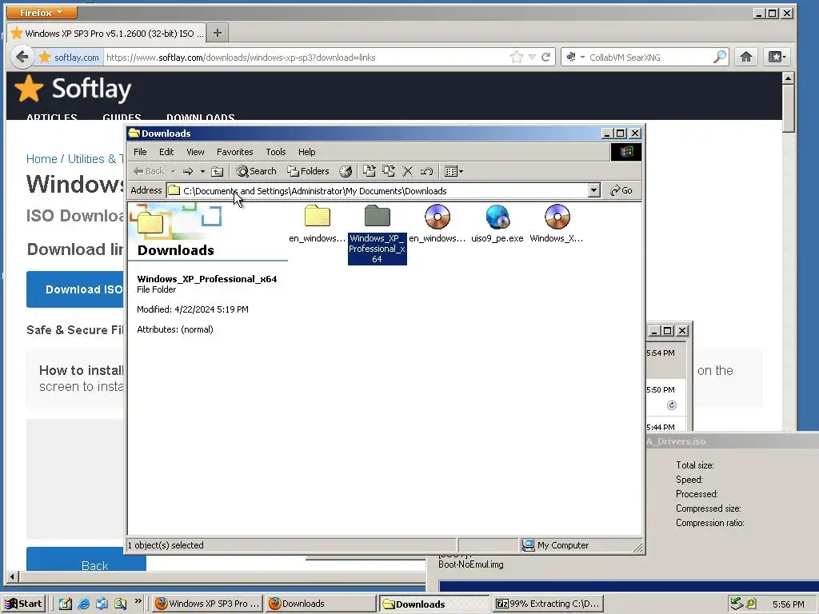This screenshot has width=819, height=614.
Task: Toggle the Folders pane
Action: pos(308,171)
